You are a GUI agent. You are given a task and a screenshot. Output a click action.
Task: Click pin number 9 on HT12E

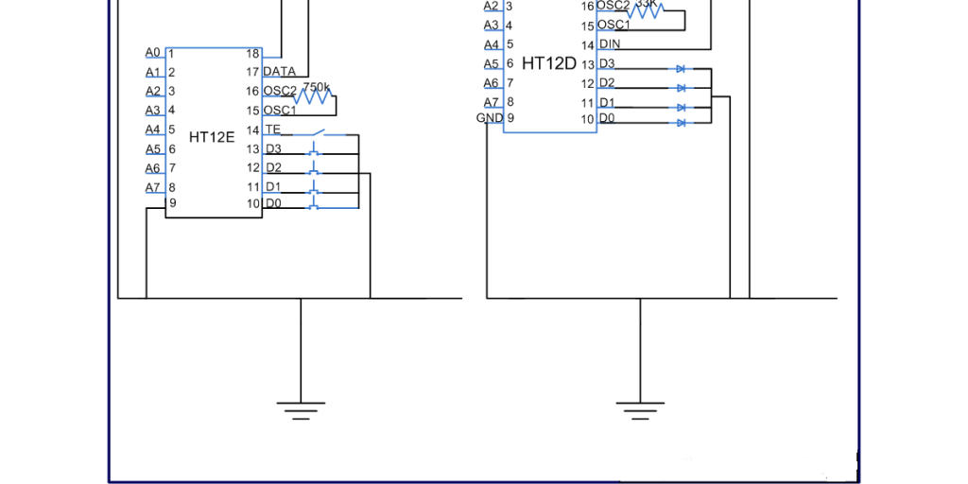click(173, 202)
